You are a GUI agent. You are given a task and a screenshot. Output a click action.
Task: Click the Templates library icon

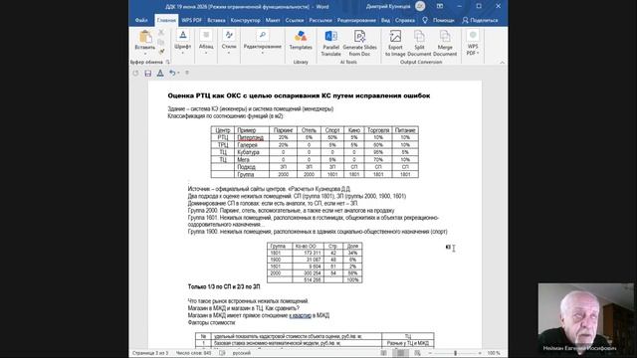[x=301, y=37]
